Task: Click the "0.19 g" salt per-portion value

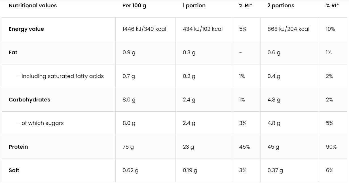Action: (x=190, y=170)
